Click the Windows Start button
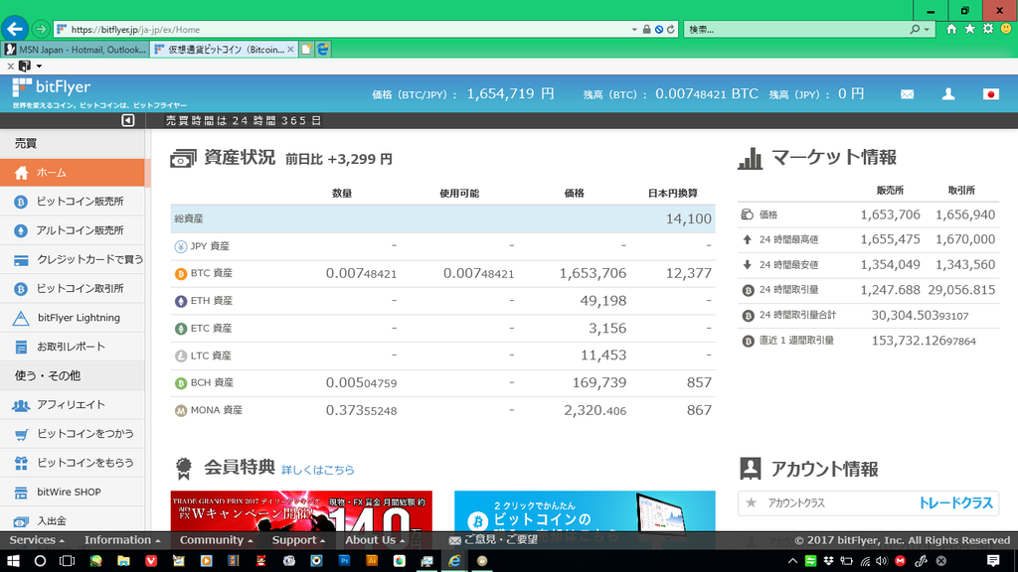The image size is (1018, 572). click(x=14, y=561)
